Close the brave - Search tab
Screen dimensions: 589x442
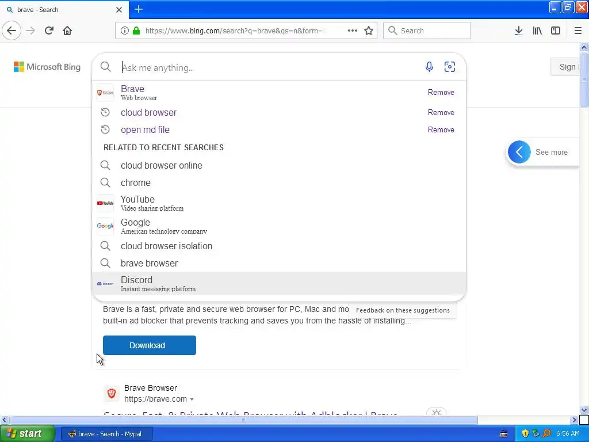pyautogui.click(x=119, y=10)
